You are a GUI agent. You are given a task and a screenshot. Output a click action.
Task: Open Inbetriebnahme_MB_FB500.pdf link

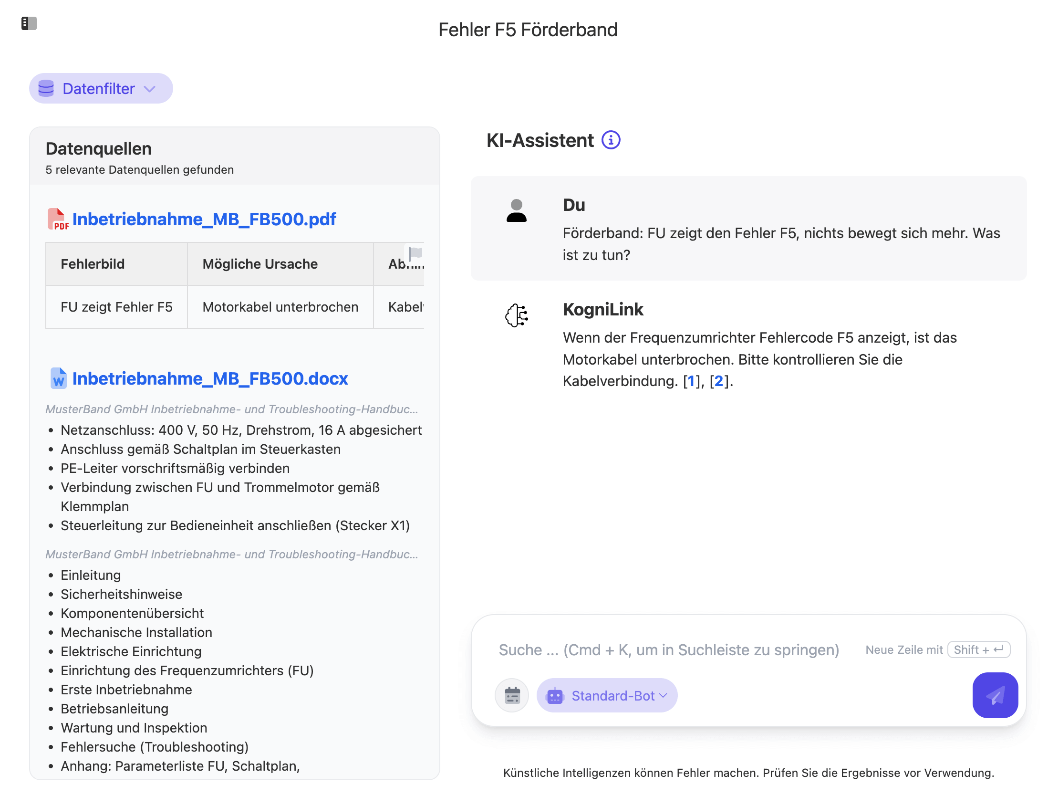pyautogui.click(x=204, y=219)
